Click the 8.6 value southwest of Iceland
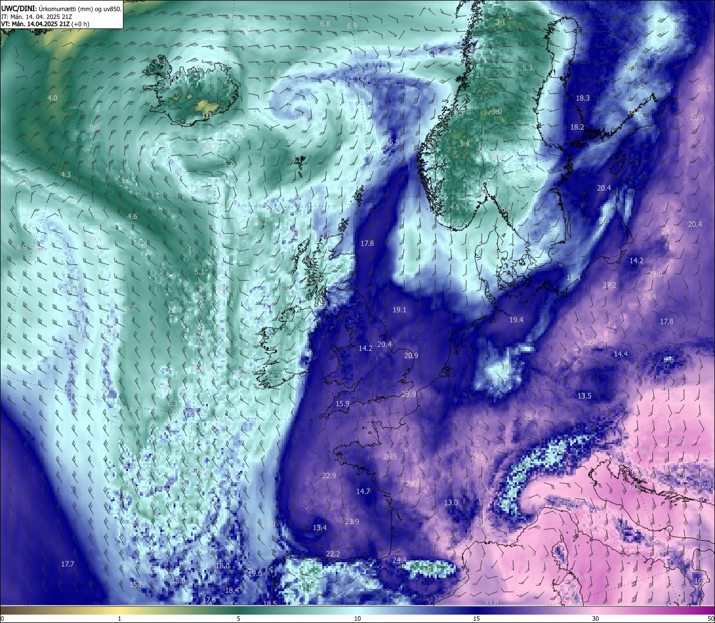The width and height of the screenshot is (715, 623). click(94, 127)
